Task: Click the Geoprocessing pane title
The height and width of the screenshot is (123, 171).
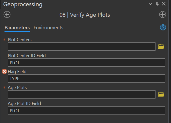Action: [x=23, y=4]
